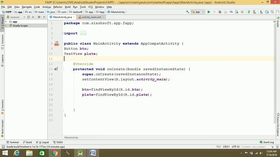Collapse onCreate method fold marker
Screen dimensions: 280x157
point(62,69)
